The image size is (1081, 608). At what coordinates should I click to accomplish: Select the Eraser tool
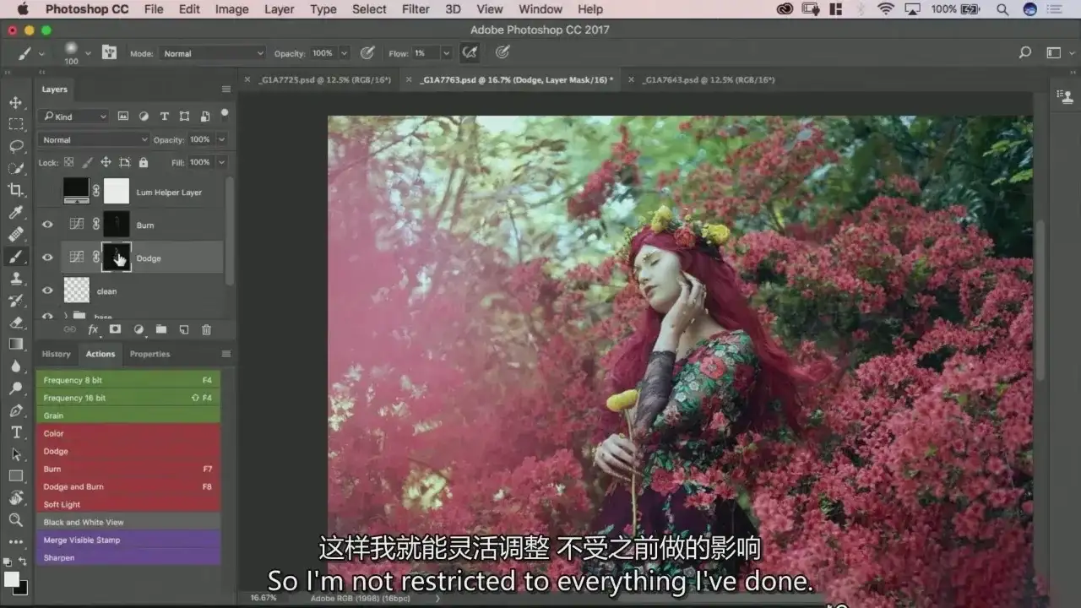click(x=16, y=322)
